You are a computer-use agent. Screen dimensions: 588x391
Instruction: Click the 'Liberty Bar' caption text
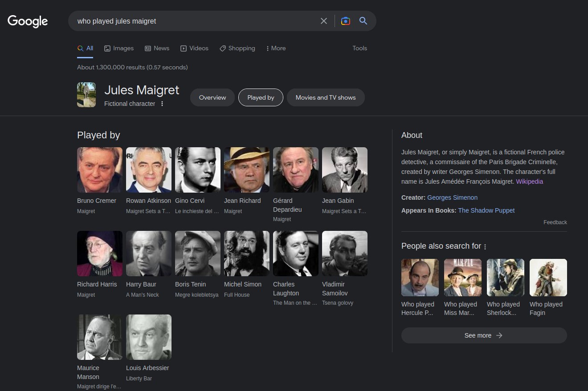pos(139,379)
